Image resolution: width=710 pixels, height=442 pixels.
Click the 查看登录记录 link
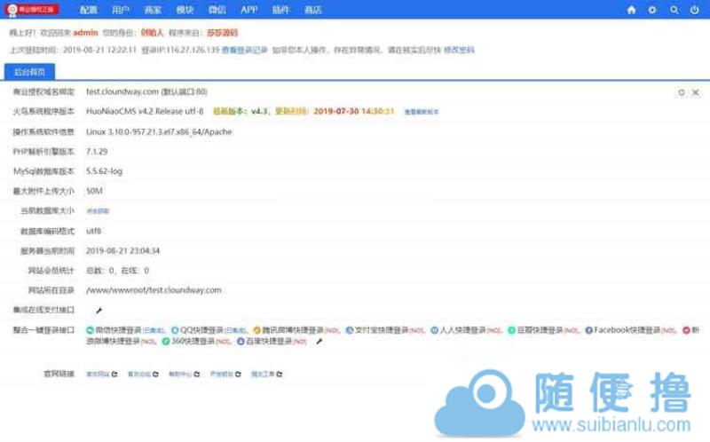point(244,51)
